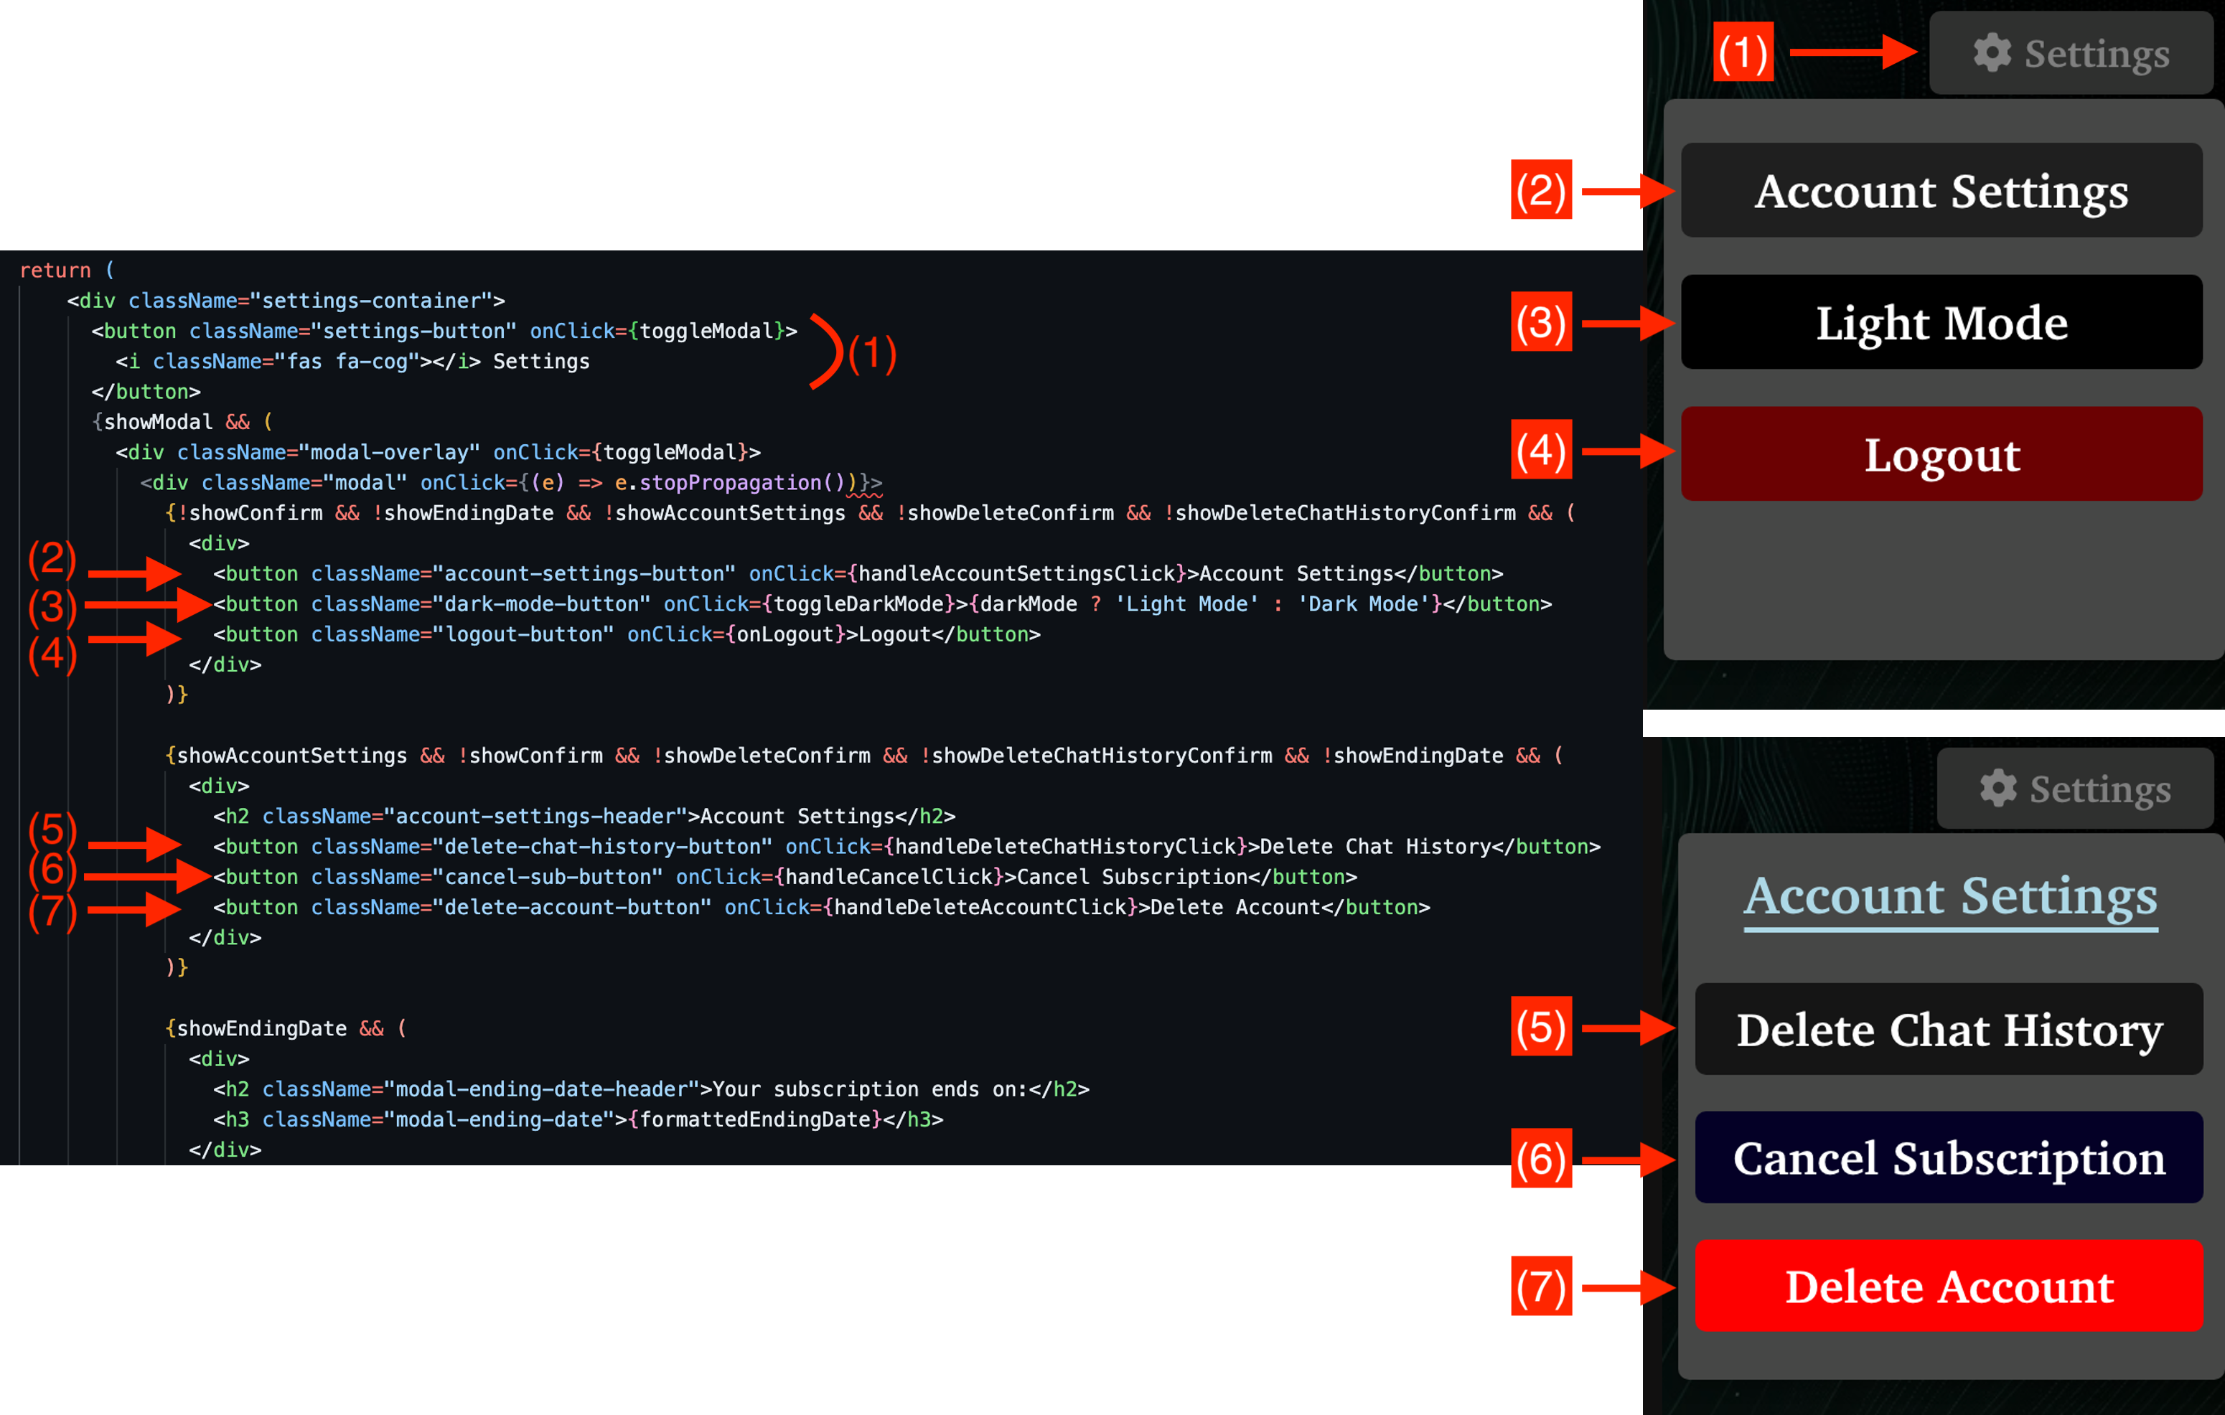Open Settings above the Light Mode panel
The height and width of the screenshot is (1415, 2225).
click(x=2070, y=52)
